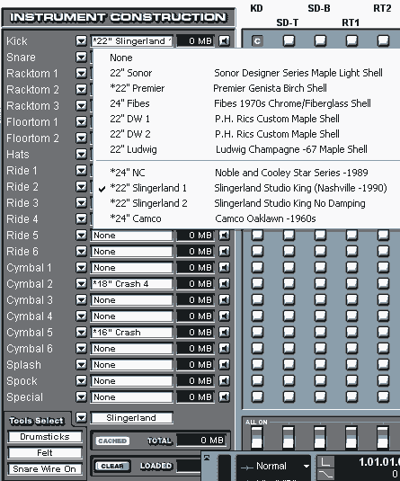Open the Snare instrument dropdown arrow
This screenshot has height=481, width=400.
(81, 57)
